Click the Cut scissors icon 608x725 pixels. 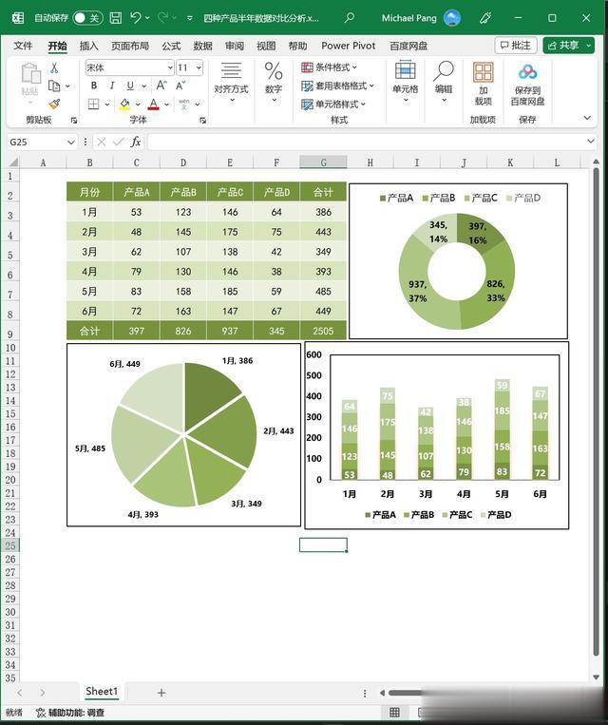pyautogui.click(x=54, y=68)
